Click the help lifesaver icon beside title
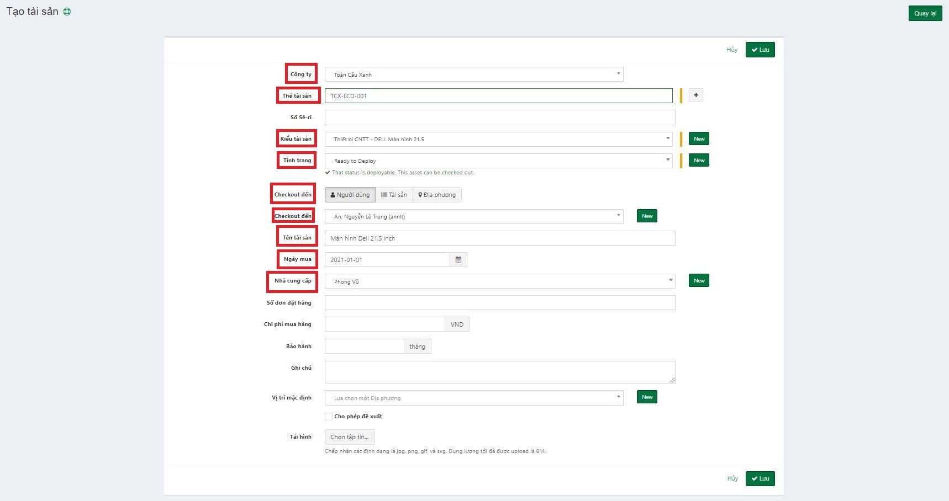Image resolution: width=949 pixels, height=501 pixels. [67, 12]
